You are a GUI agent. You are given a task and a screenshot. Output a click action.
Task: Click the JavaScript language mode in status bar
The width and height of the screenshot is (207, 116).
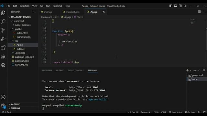pyautogui.click(x=177, y=112)
